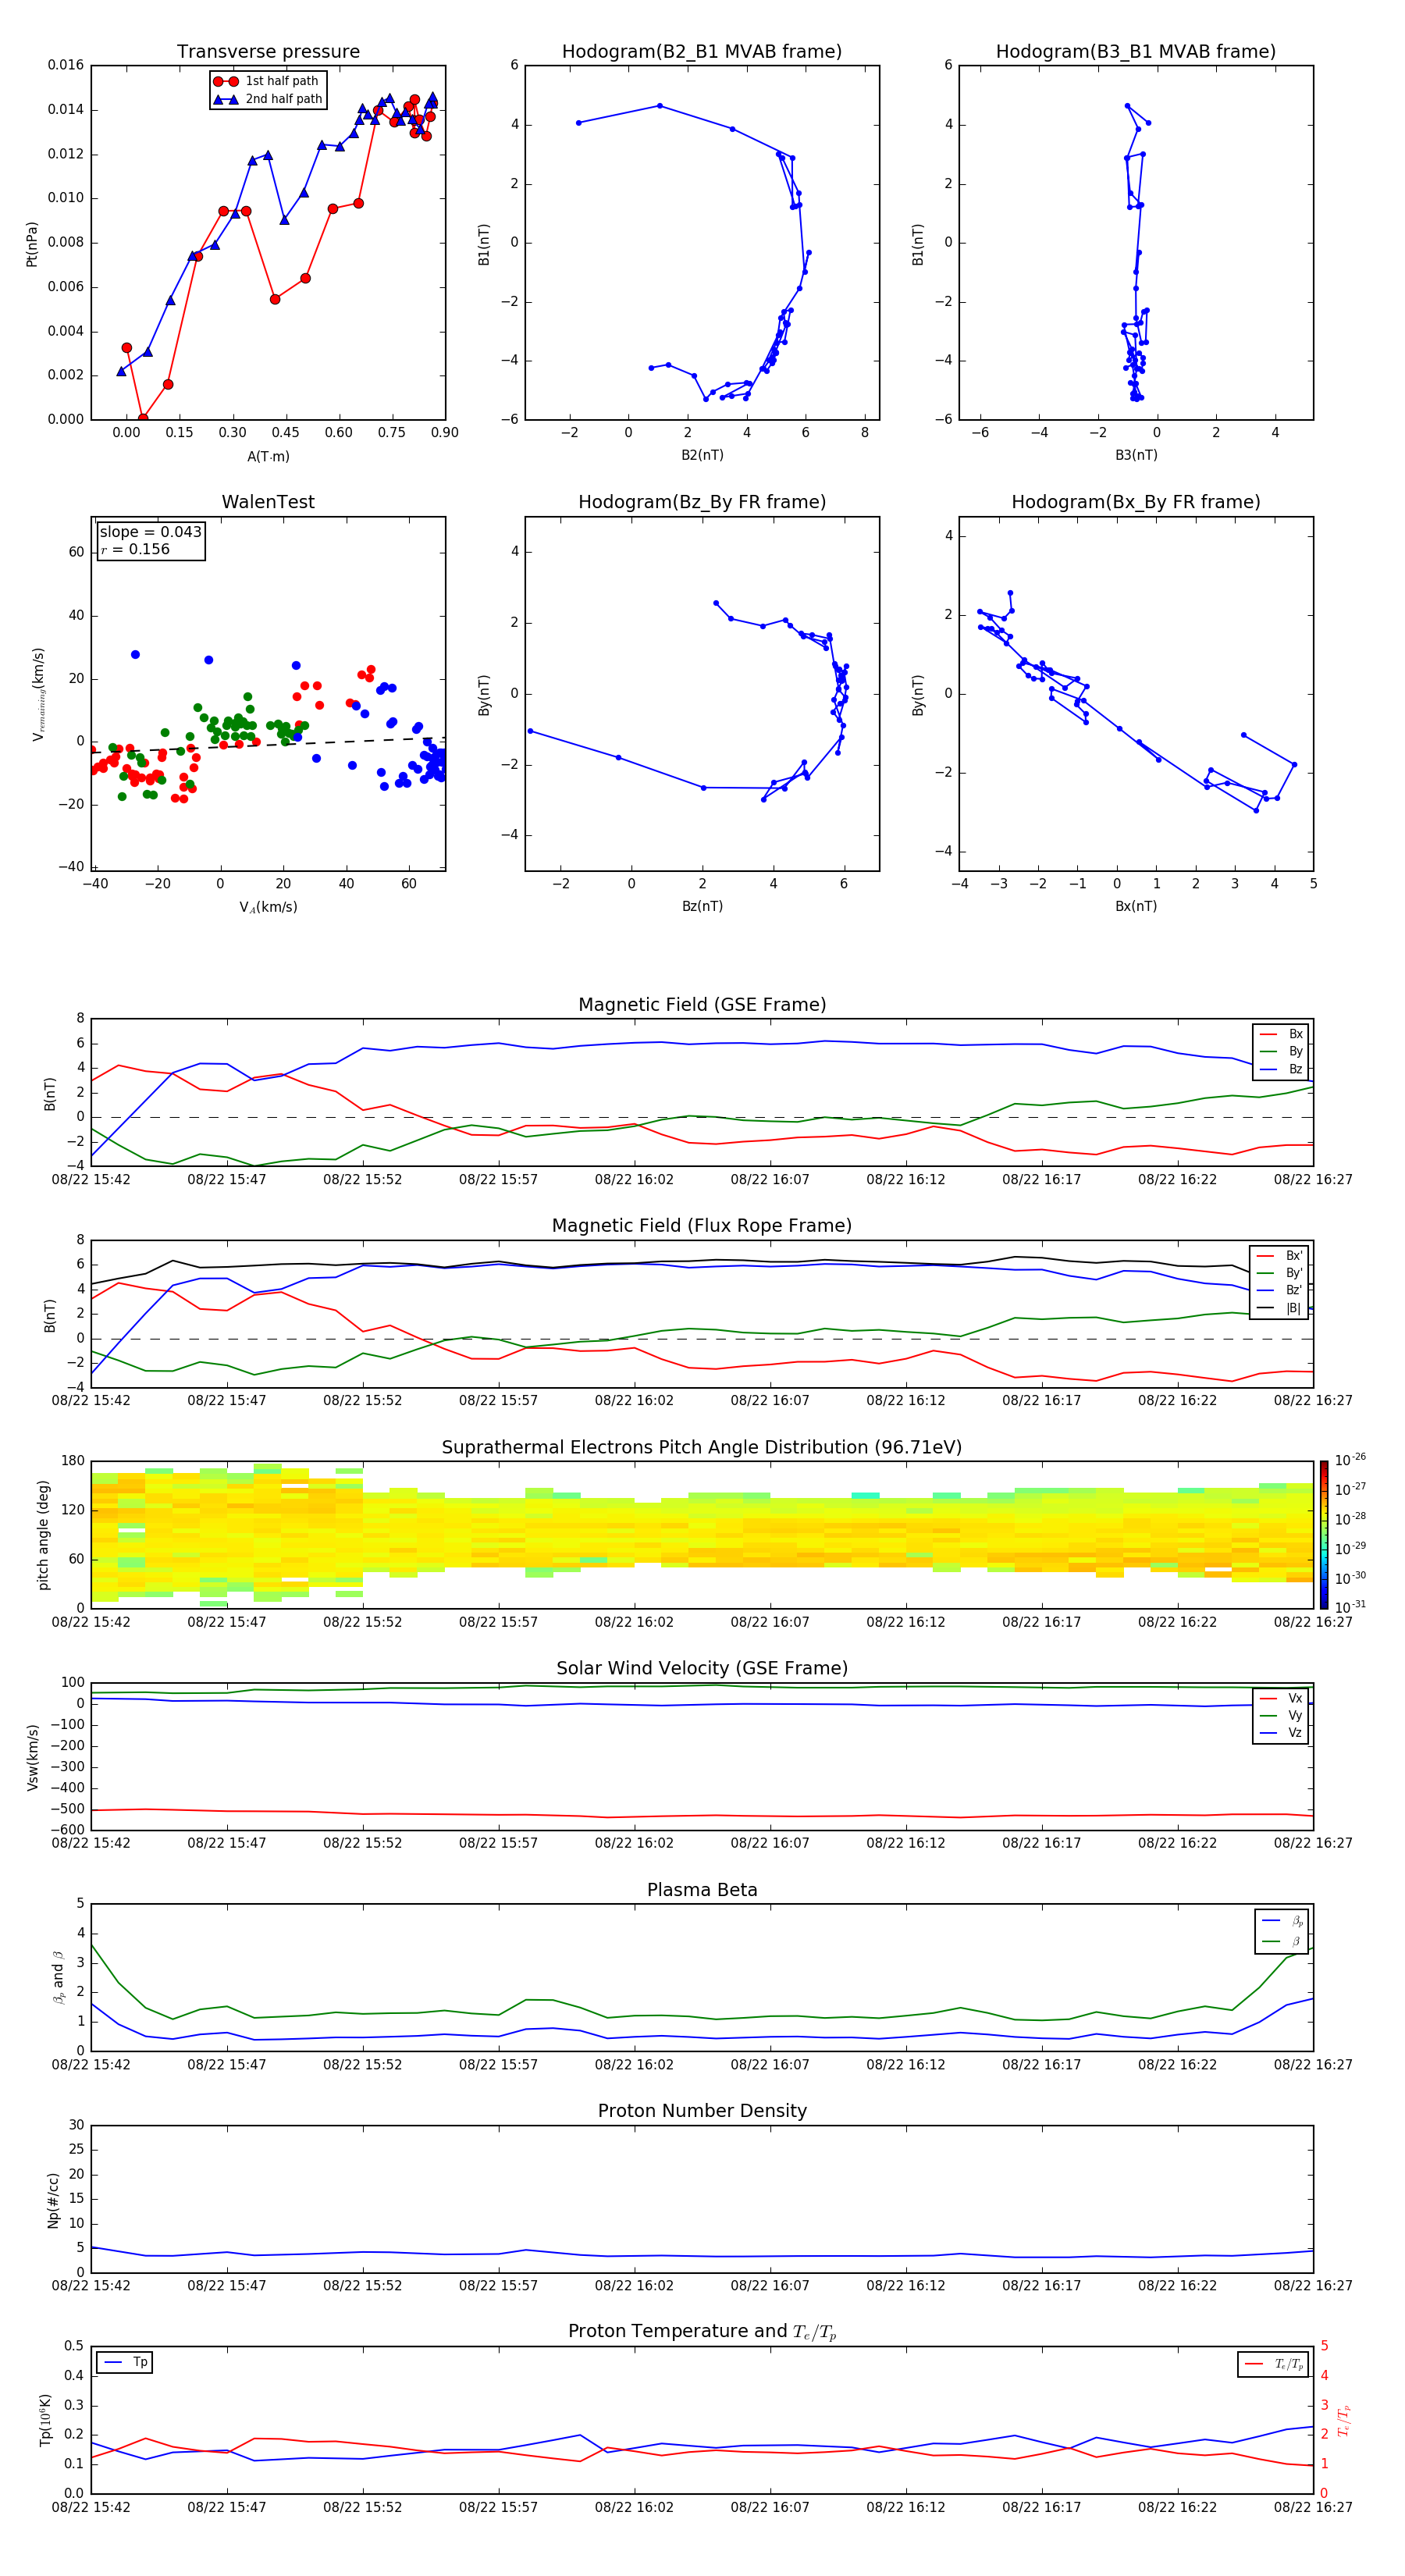Click 'Vx' legend entry in velocity plot
1405x2576 pixels.
point(1282,1698)
